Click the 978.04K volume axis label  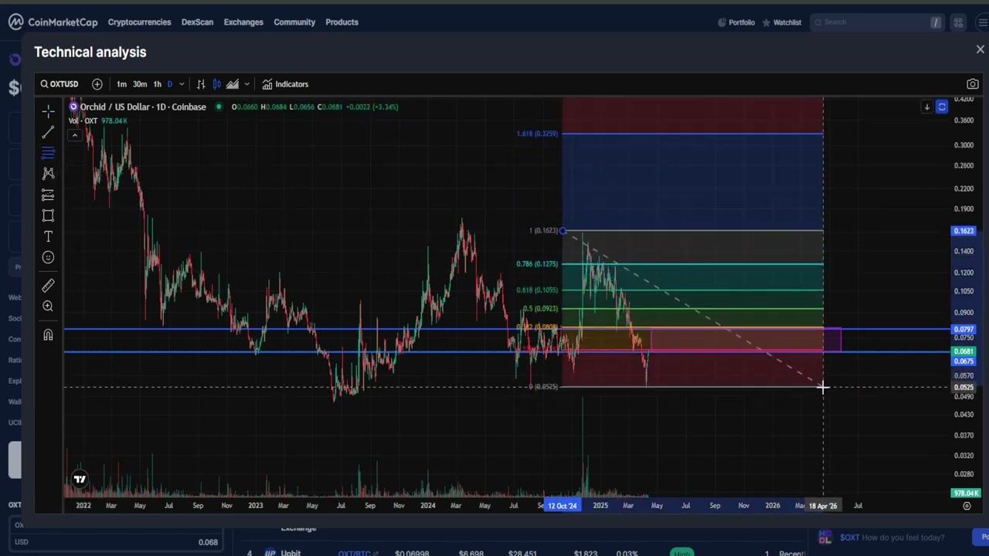coord(966,493)
